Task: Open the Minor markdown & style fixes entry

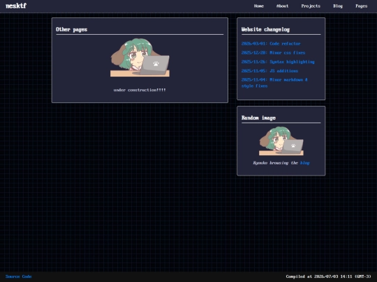Action: tap(274, 83)
